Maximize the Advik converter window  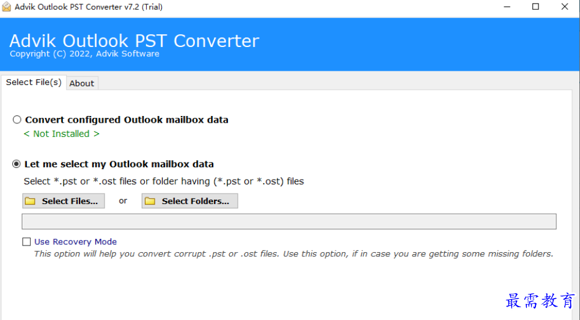[535, 7]
